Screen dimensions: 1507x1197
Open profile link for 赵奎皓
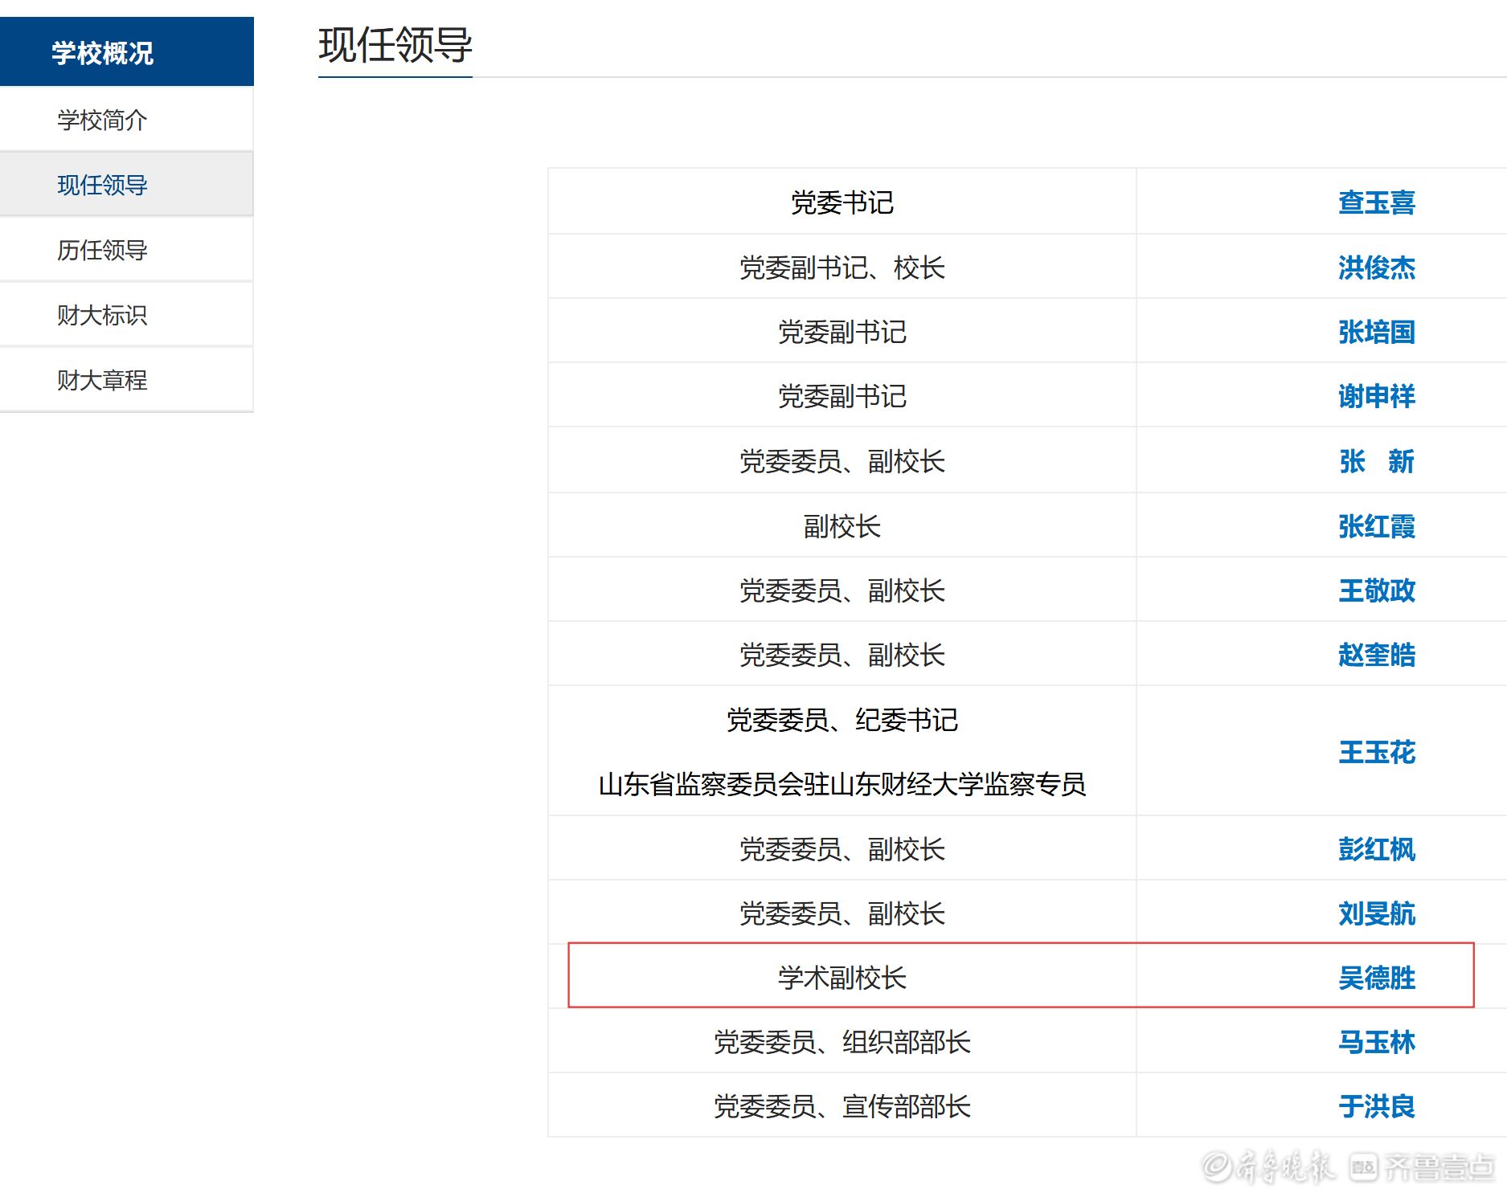tap(1376, 655)
